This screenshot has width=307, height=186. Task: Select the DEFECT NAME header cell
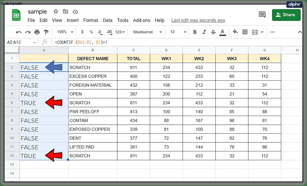tap(93, 59)
